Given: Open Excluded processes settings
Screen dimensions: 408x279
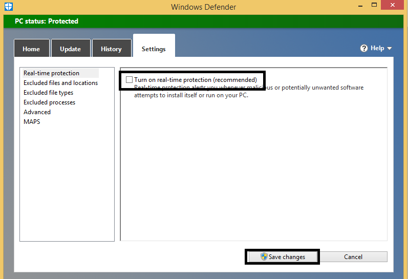Looking at the screenshot, I should [50, 102].
